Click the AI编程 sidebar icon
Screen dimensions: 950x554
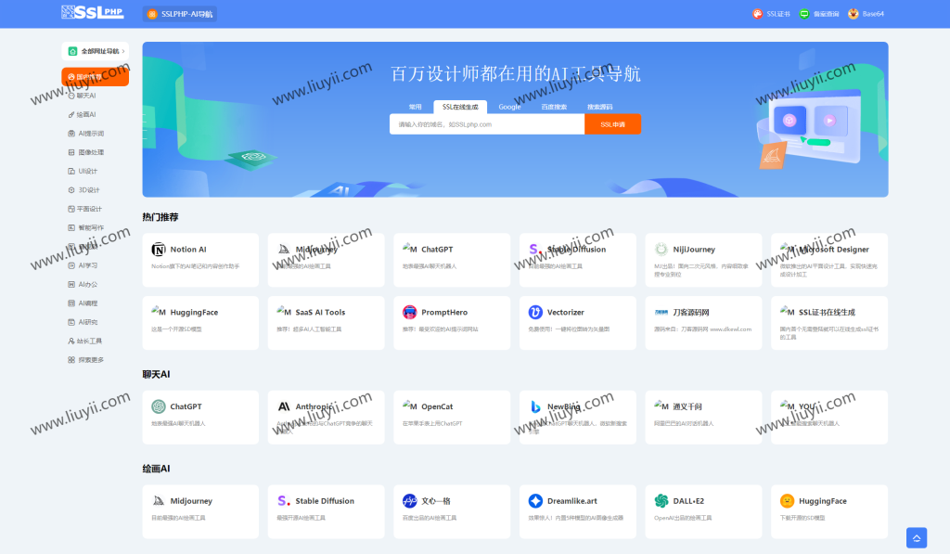pos(71,303)
